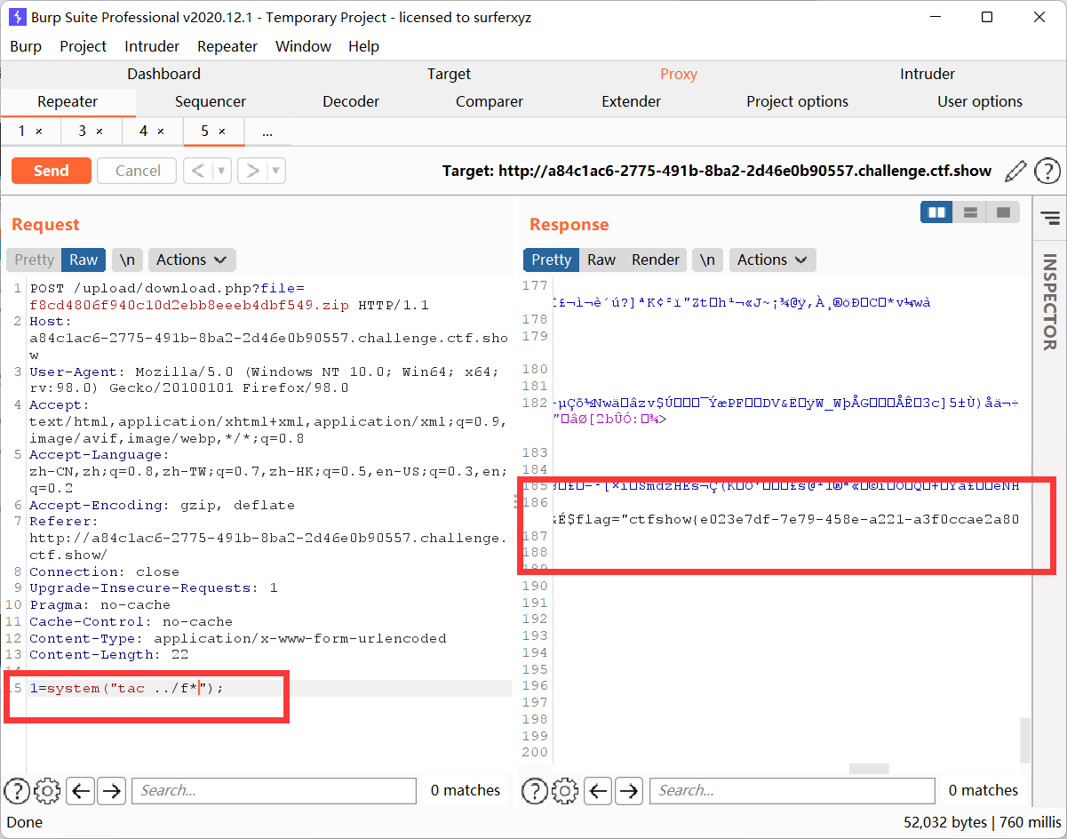The image size is (1067, 839).
Task: Switch to the Proxy tab
Action: coord(679,74)
